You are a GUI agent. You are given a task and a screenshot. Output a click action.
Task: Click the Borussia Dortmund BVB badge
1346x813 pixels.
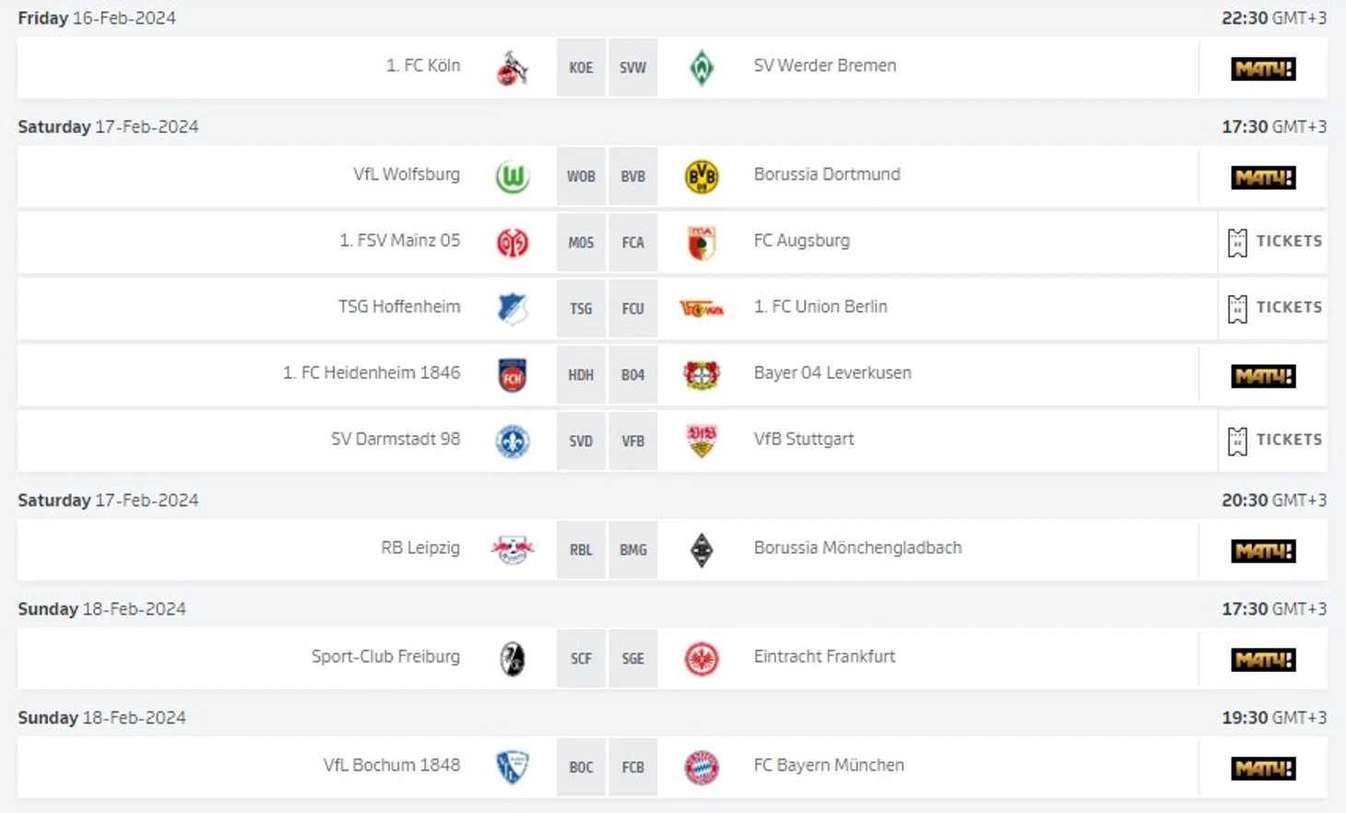click(702, 177)
